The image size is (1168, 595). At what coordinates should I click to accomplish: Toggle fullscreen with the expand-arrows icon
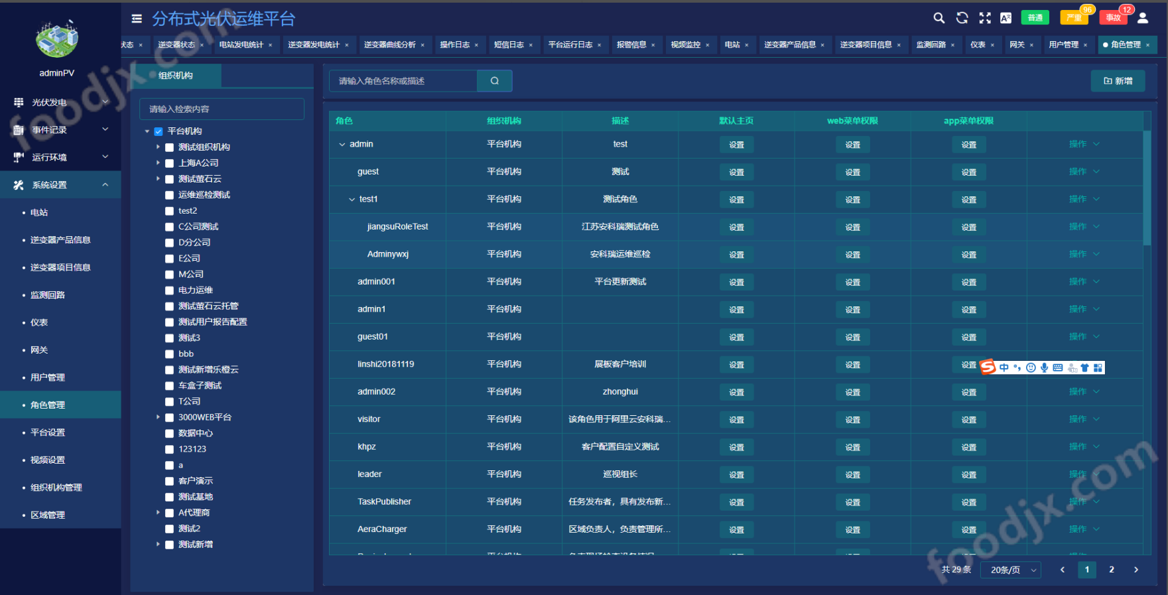pos(985,18)
